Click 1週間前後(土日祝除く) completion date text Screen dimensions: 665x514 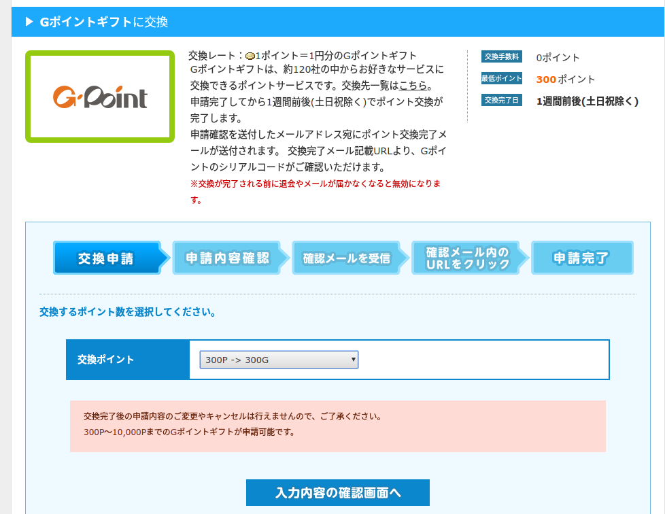tap(587, 101)
